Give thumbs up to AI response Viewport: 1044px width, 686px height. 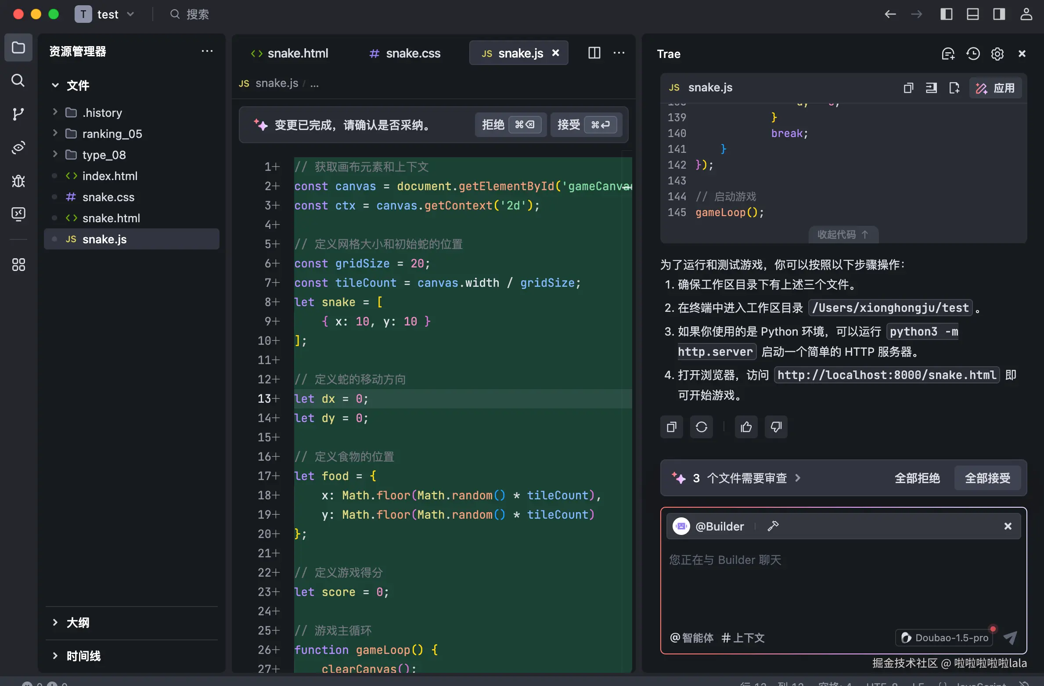[746, 427]
